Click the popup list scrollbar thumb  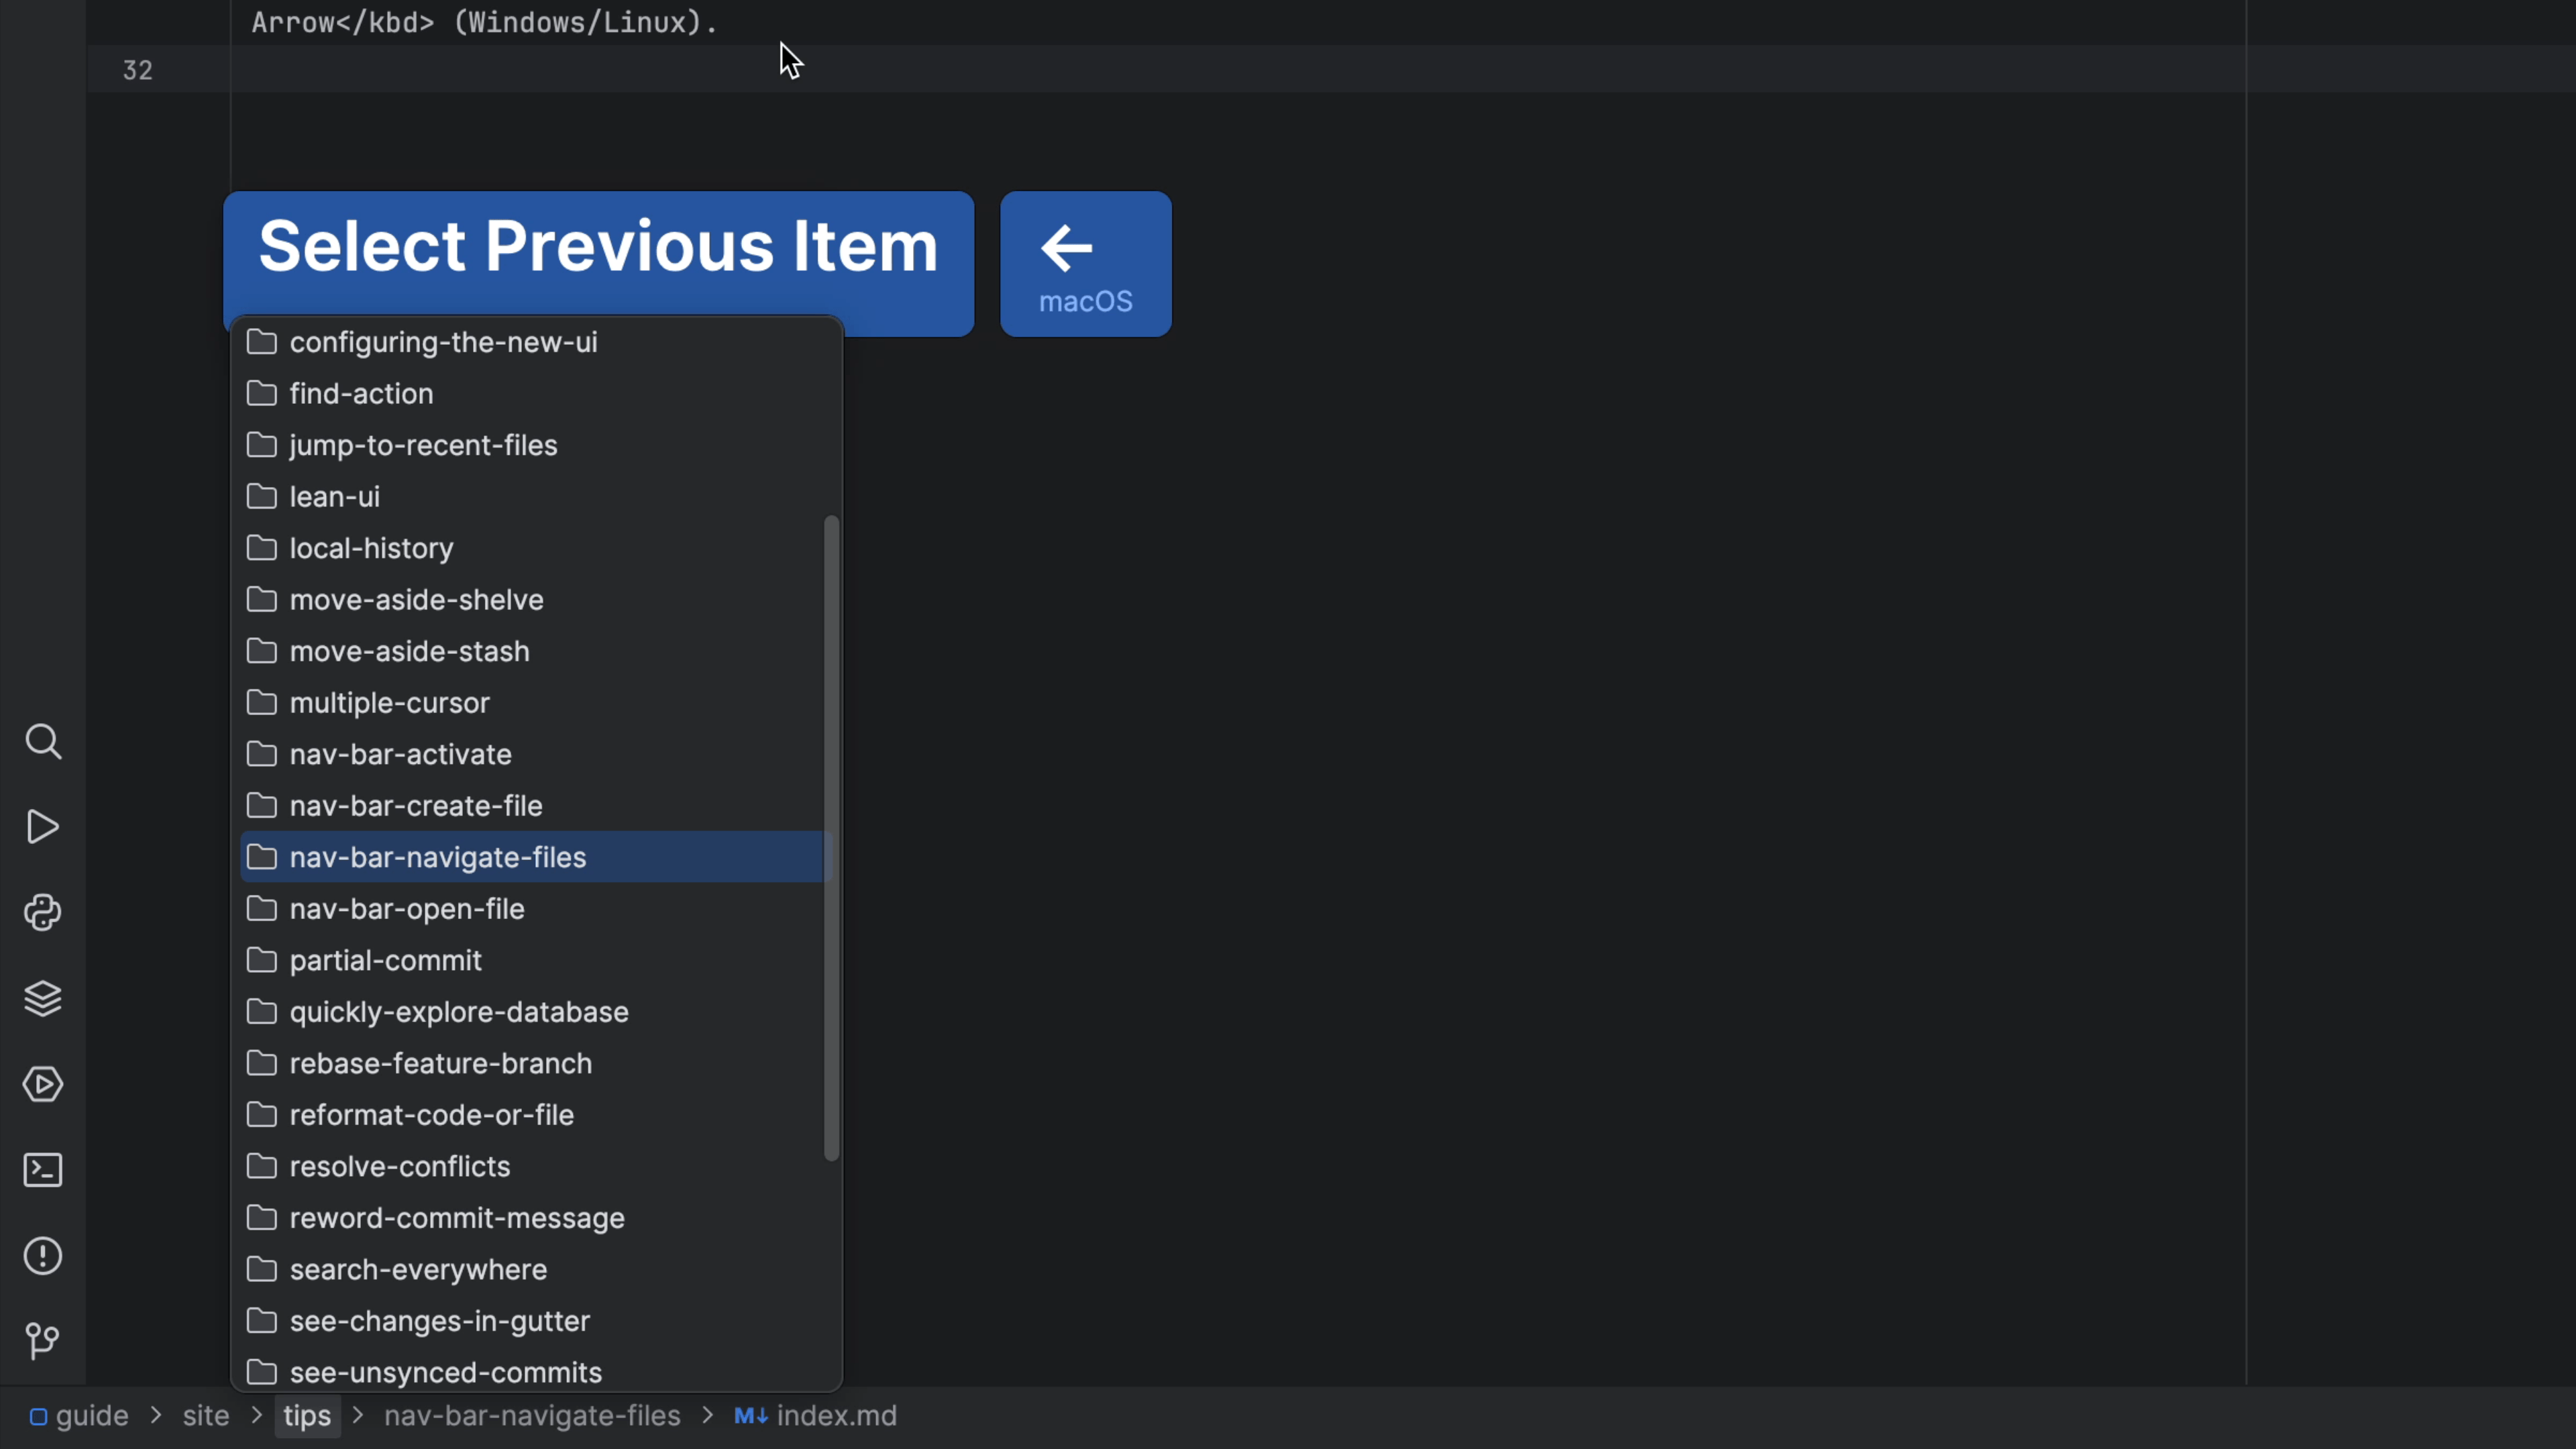tap(831, 838)
